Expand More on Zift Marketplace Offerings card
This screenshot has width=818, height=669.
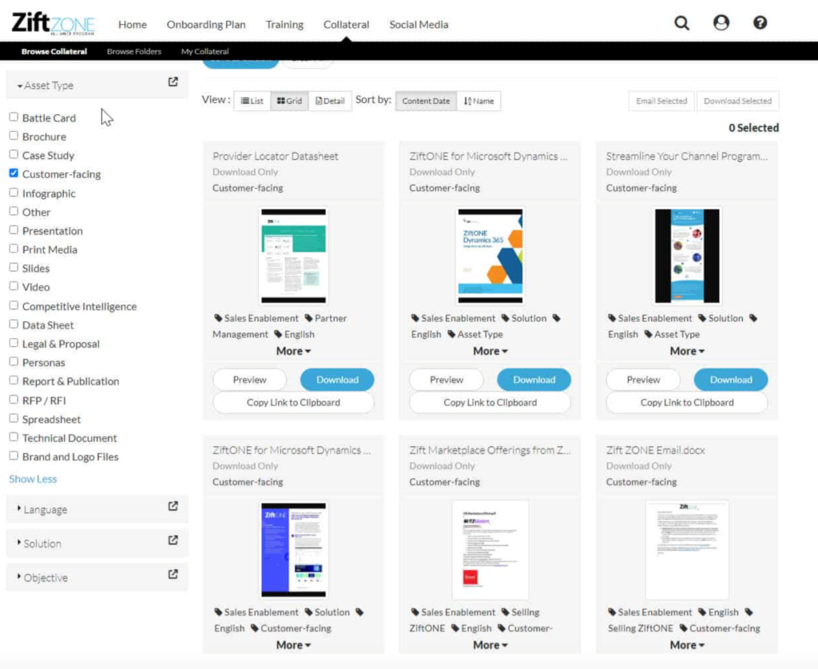coord(490,645)
